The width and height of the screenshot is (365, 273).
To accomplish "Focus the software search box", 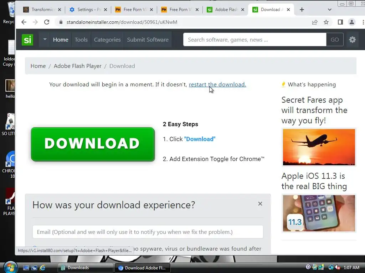I will (x=255, y=39).
